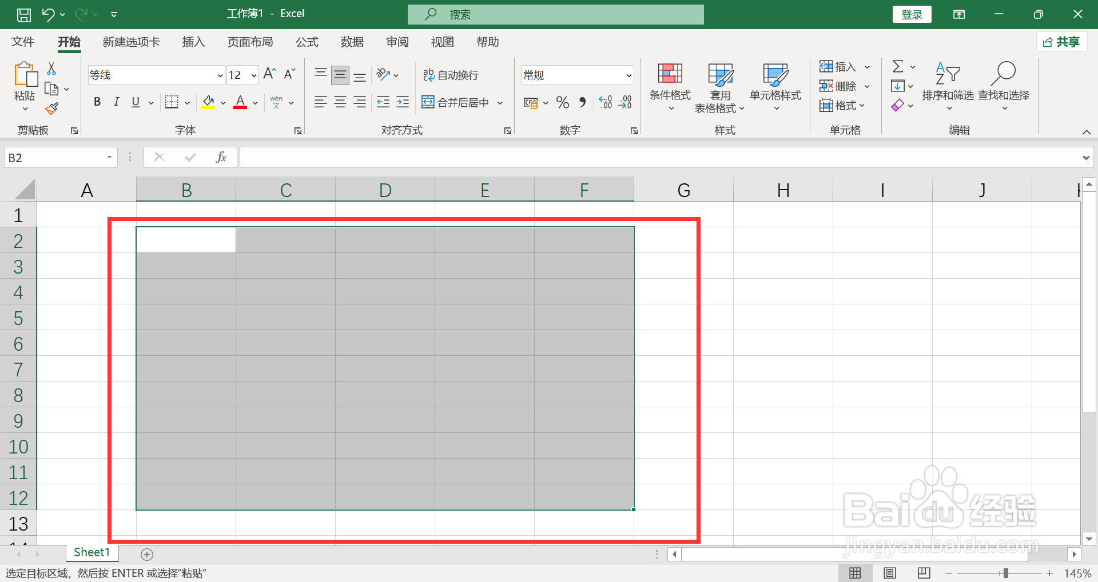The width and height of the screenshot is (1098, 582).
Task: Click Delete cells (删除) button
Action: (838, 86)
